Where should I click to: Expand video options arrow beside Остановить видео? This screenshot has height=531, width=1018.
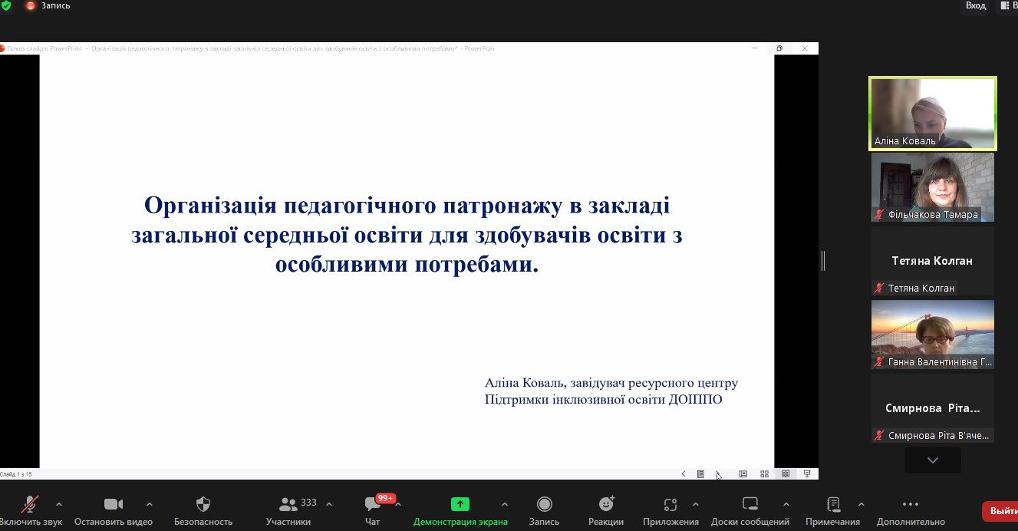(x=150, y=504)
